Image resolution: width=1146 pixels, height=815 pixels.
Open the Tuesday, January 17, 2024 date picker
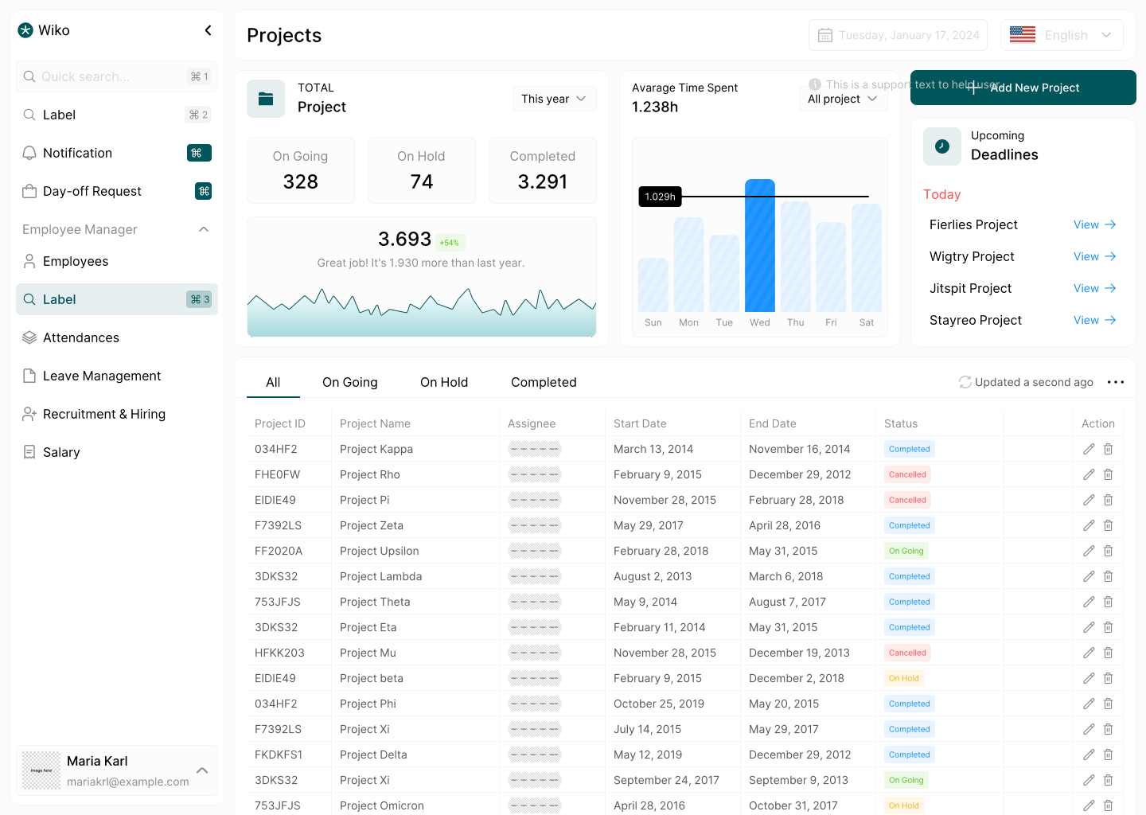click(x=898, y=35)
